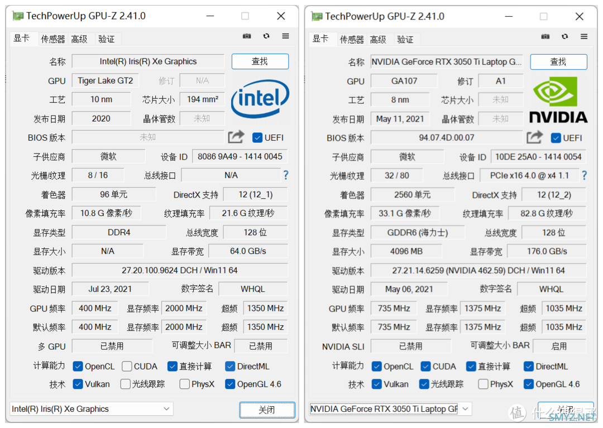Click 4096 MB memory size field
The image size is (603, 428).
click(406, 251)
